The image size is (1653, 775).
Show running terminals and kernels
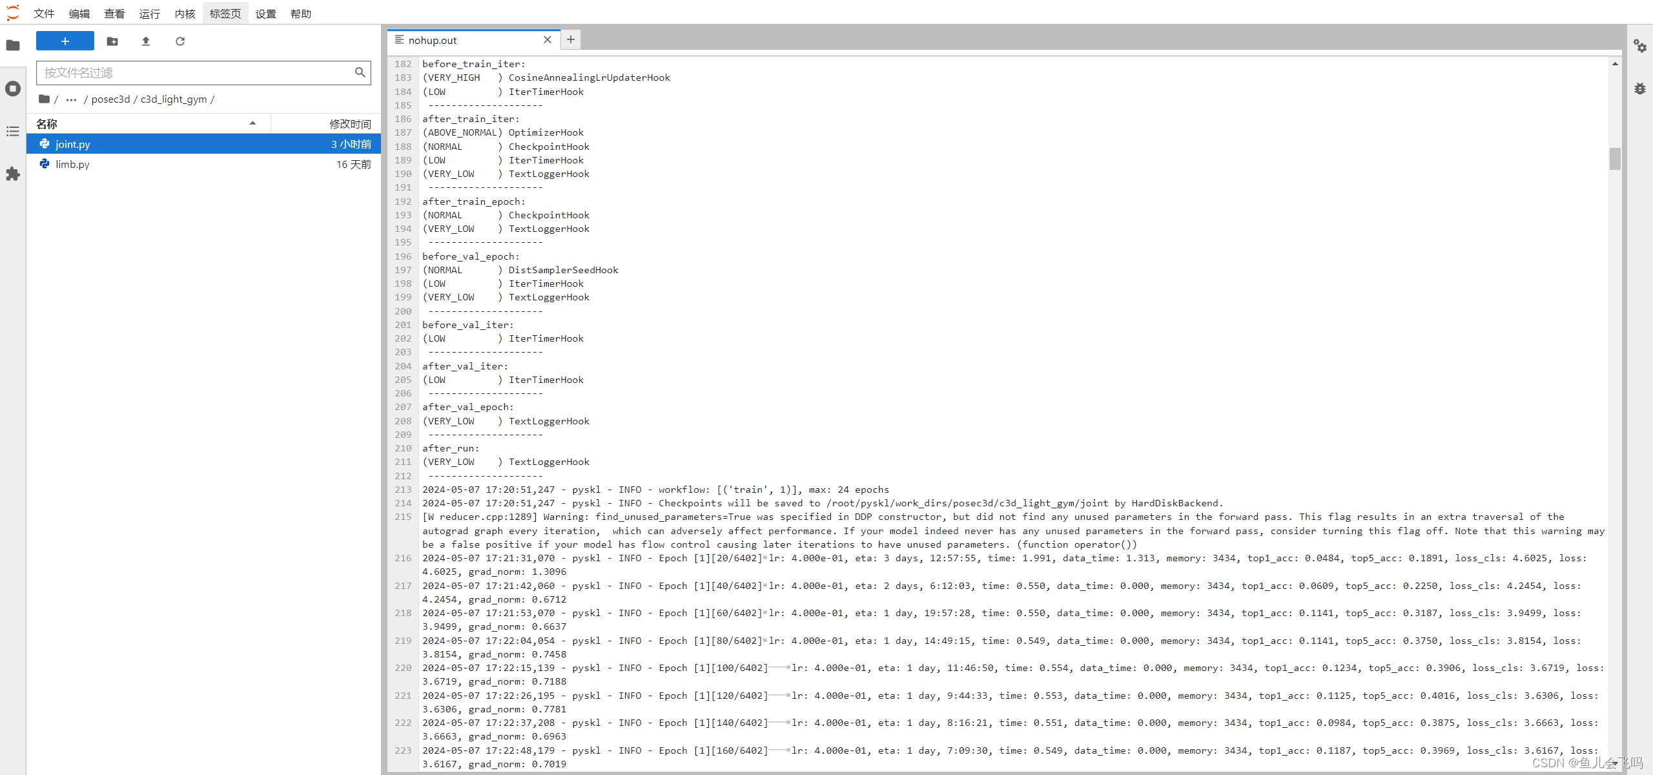click(13, 88)
